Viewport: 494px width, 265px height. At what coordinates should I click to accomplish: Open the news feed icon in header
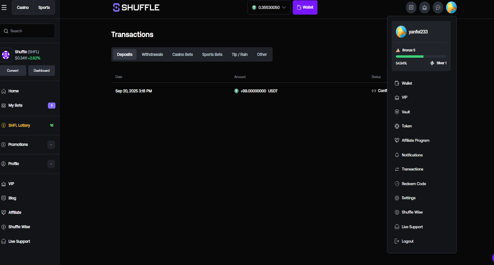(411, 7)
